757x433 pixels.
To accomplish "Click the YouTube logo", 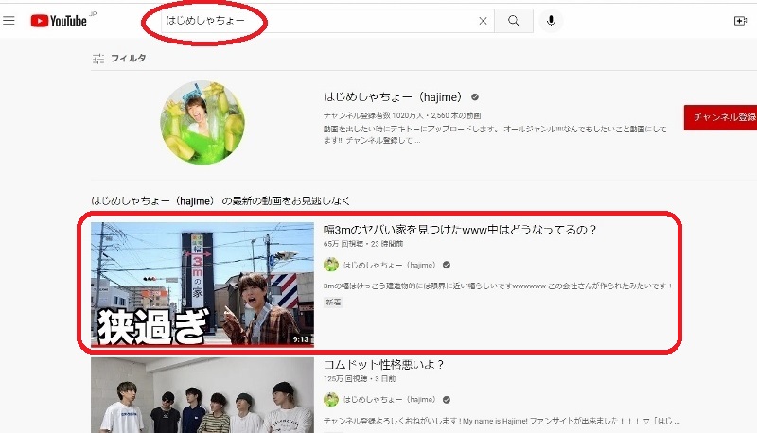I will 59,21.
